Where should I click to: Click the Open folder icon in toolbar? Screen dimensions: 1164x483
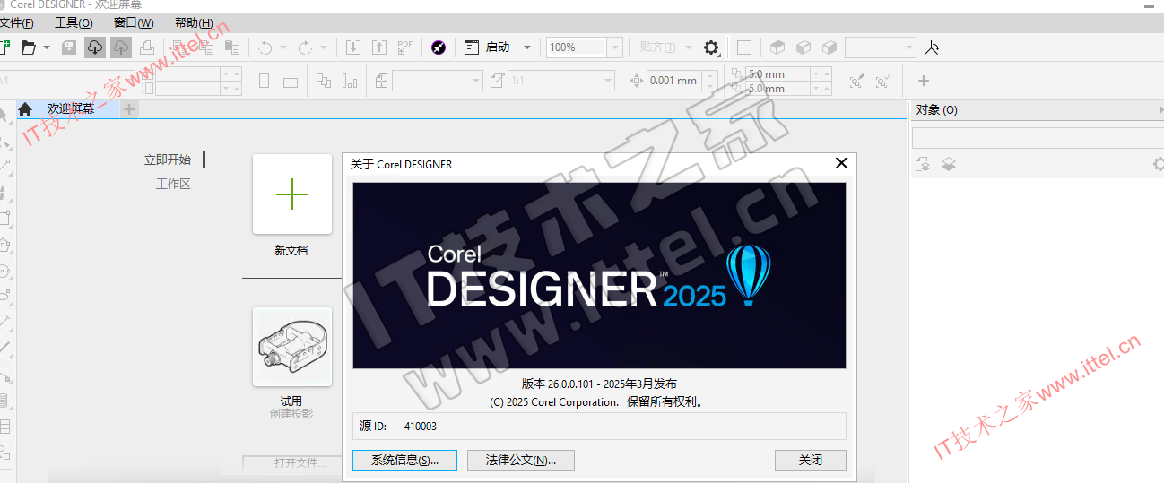coord(28,47)
